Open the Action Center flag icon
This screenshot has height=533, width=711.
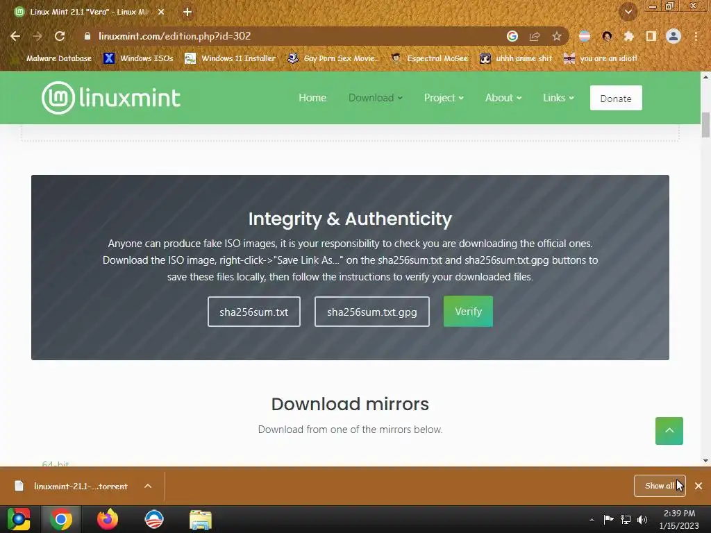point(608,519)
